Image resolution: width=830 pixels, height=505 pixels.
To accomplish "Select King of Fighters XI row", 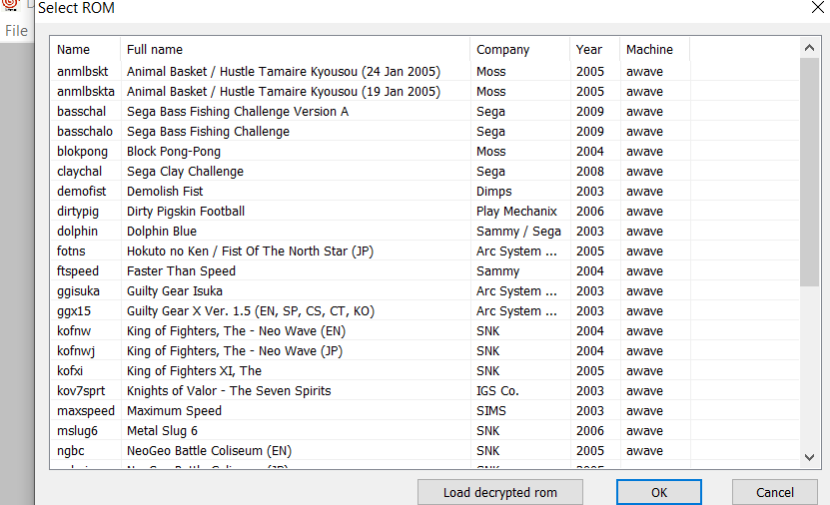I will 424,370.
